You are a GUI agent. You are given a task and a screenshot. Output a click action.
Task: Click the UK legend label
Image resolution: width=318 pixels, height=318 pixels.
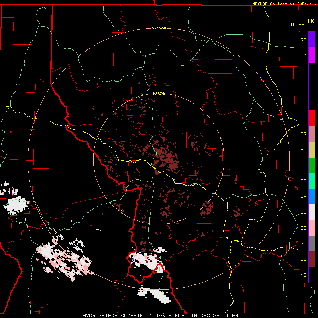click(304, 55)
